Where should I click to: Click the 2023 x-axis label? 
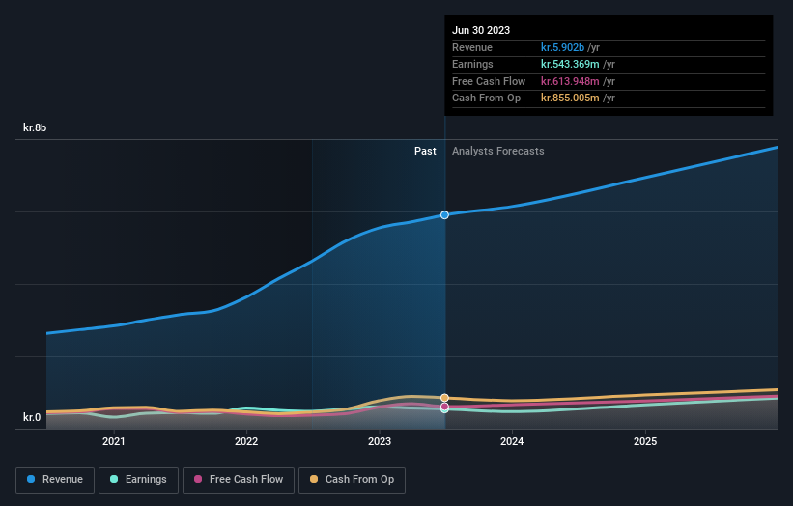point(380,441)
